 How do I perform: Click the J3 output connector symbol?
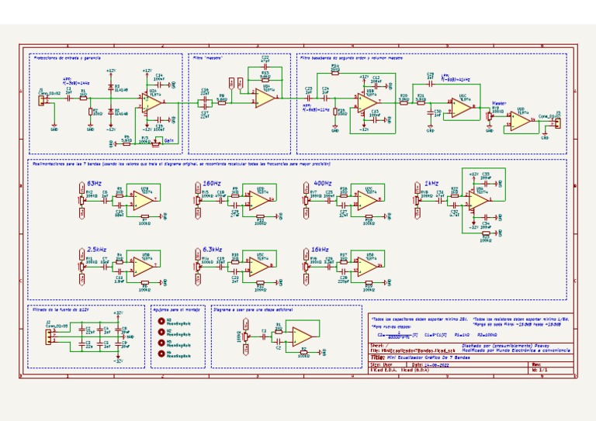pyautogui.click(x=557, y=123)
